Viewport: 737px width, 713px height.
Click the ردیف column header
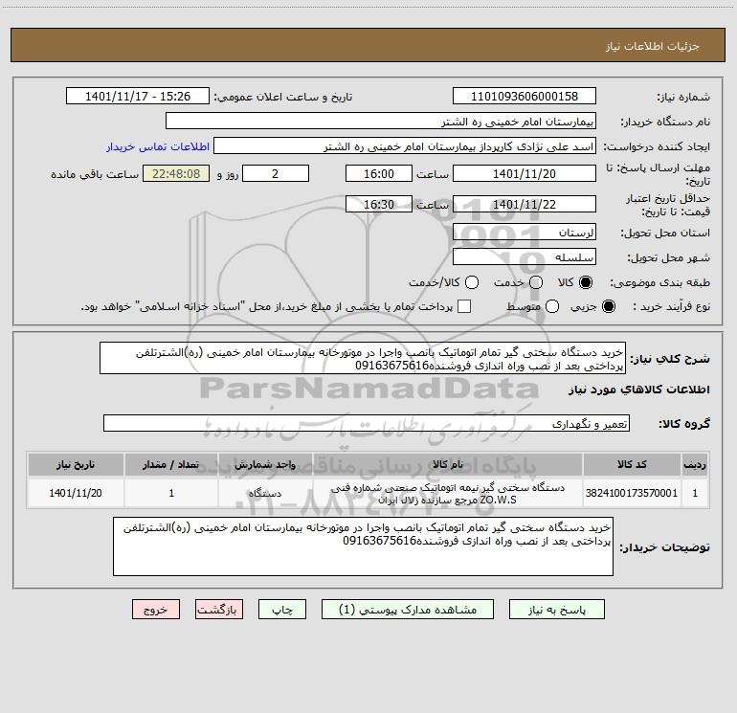tap(695, 464)
